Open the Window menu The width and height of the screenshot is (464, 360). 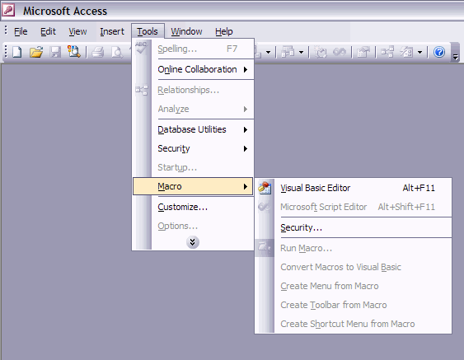pos(186,31)
